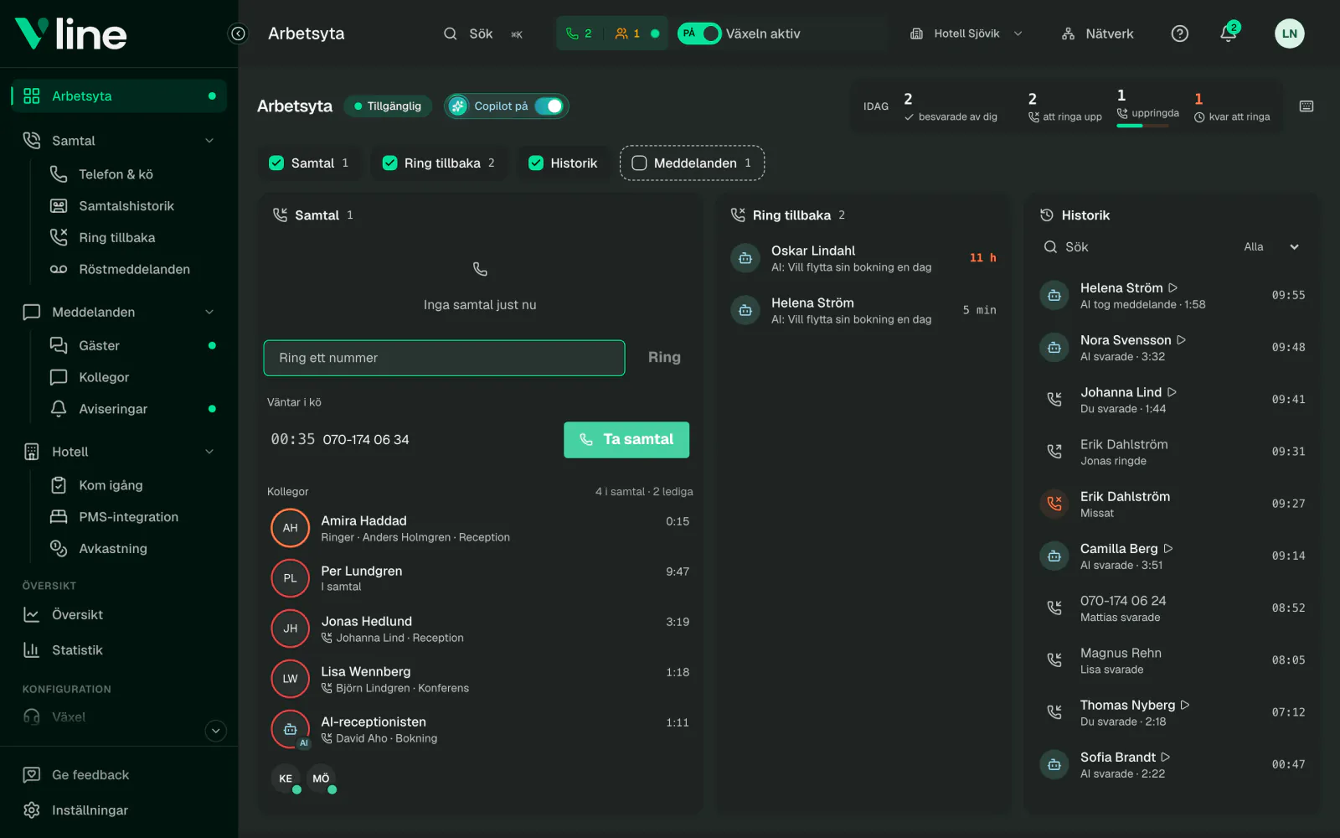Click the Ge feedback icon in sidebar
This screenshot has height=838, width=1340.
point(32,774)
